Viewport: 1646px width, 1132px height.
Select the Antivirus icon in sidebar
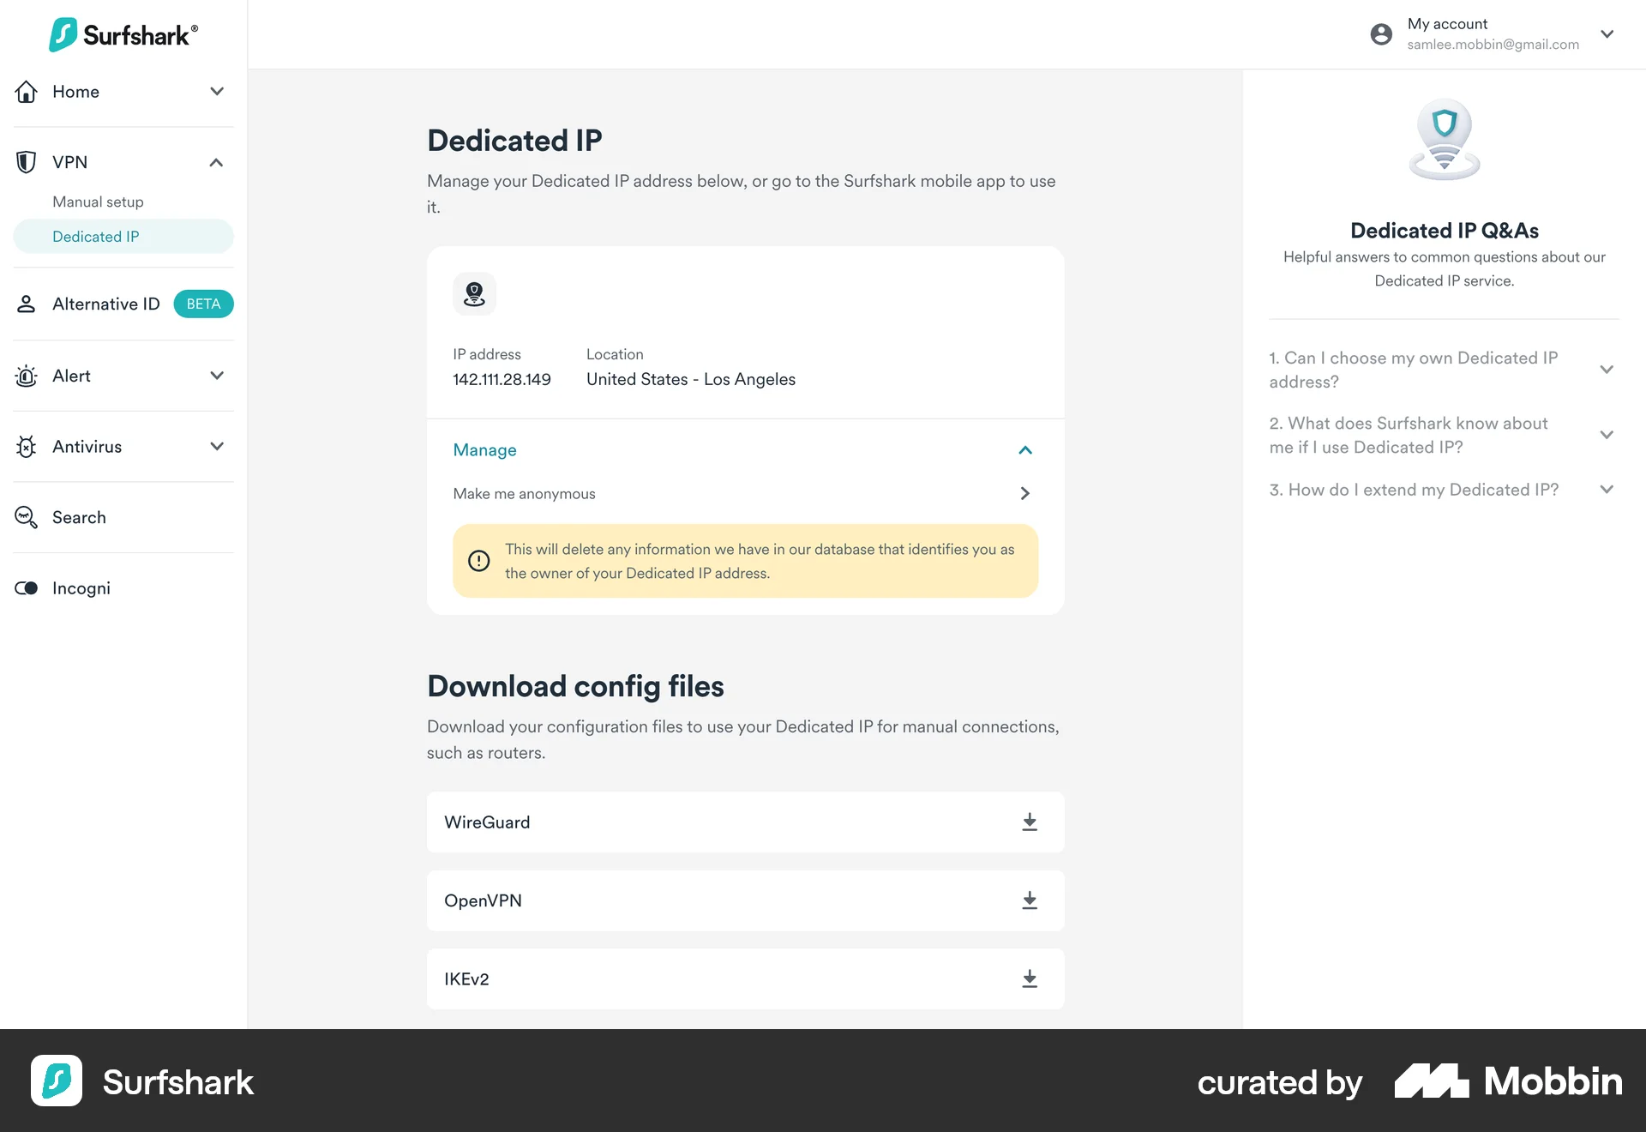tap(26, 447)
